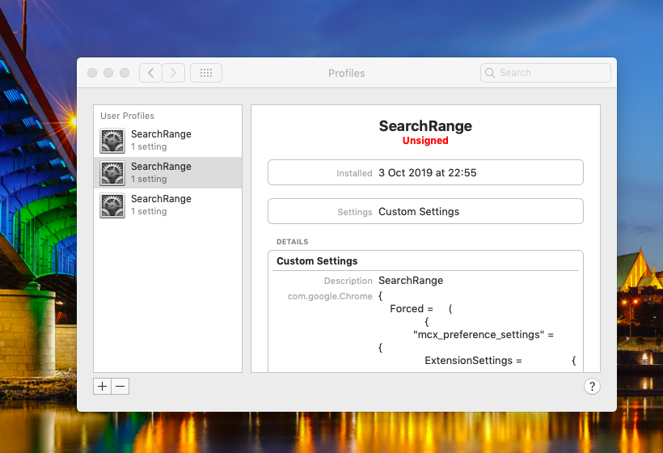Select the first SearchRange profile in the list
Image resolution: width=663 pixels, height=453 pixels.
[167, 141]
